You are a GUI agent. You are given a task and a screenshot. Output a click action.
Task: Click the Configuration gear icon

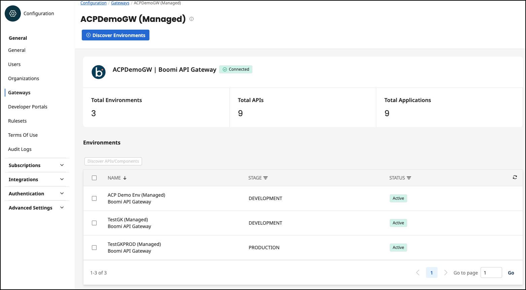13,13
